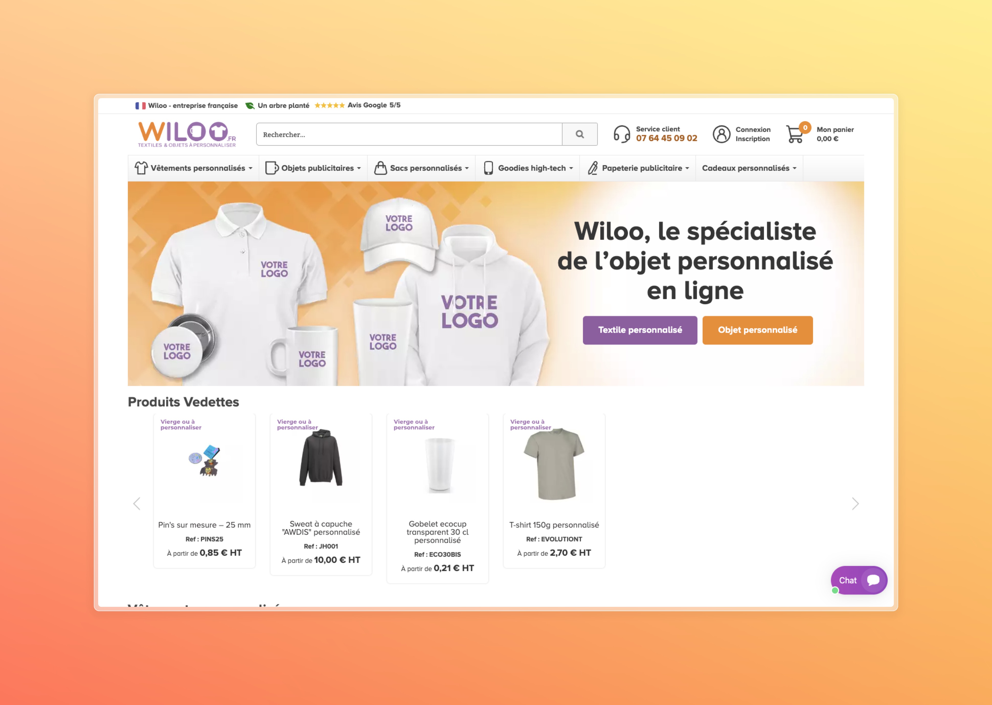Focus the Rechercher search field
The image size is (992, 705).
pyautogui.click(x=409, y=134)
